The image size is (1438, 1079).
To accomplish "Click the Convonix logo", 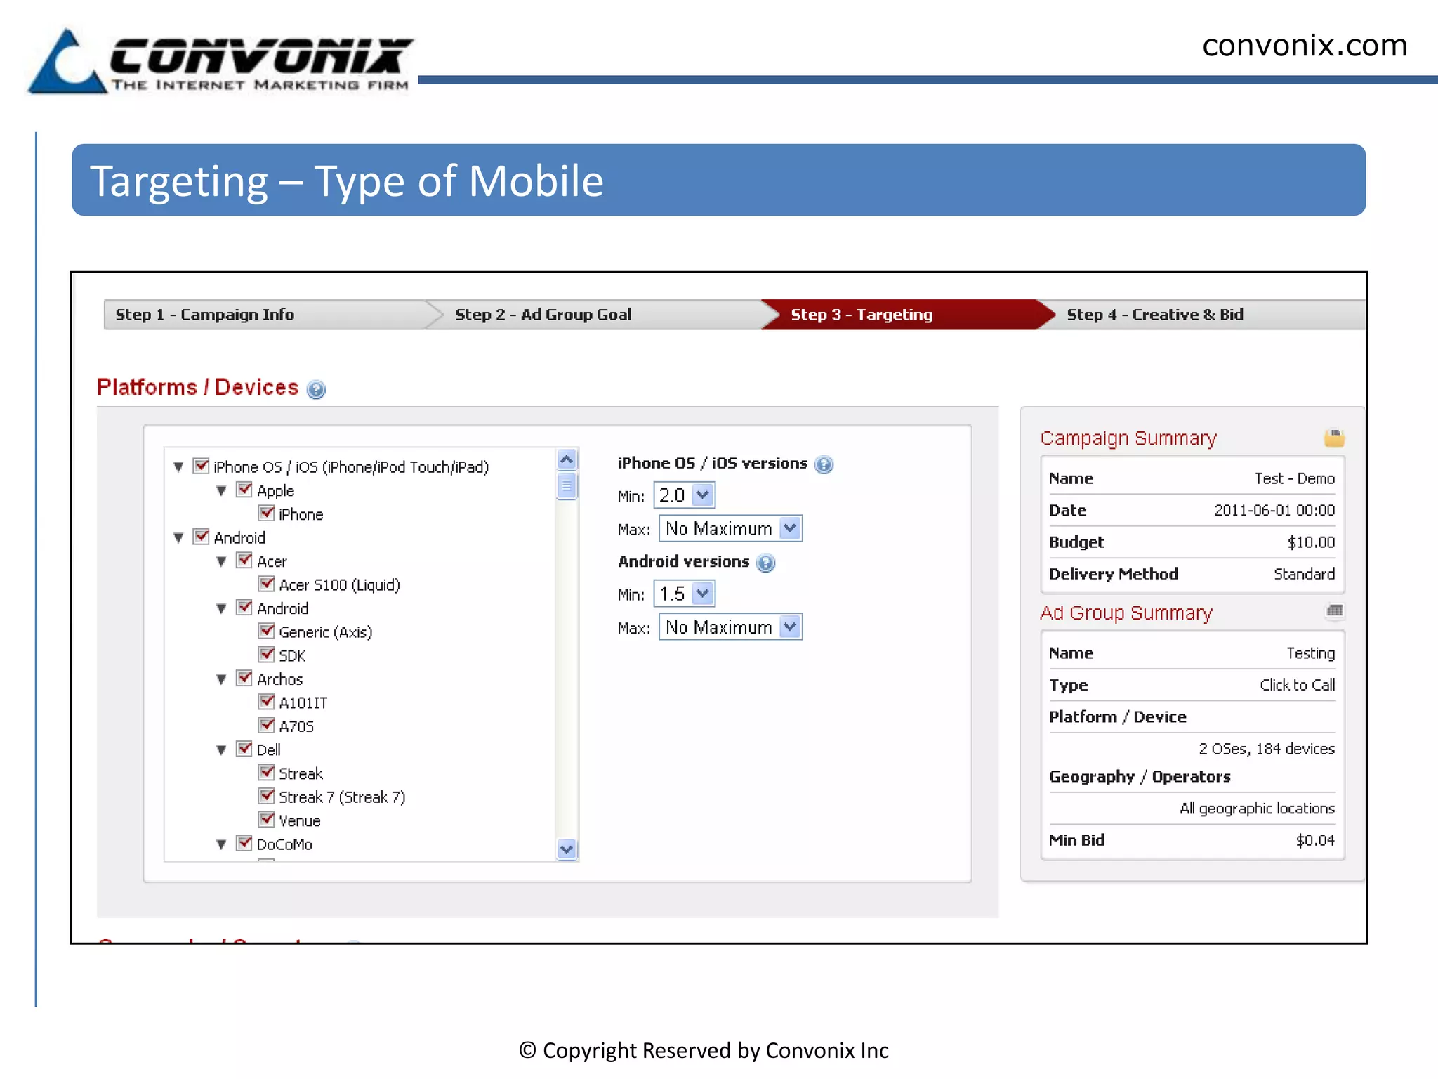I will point(221,61).
